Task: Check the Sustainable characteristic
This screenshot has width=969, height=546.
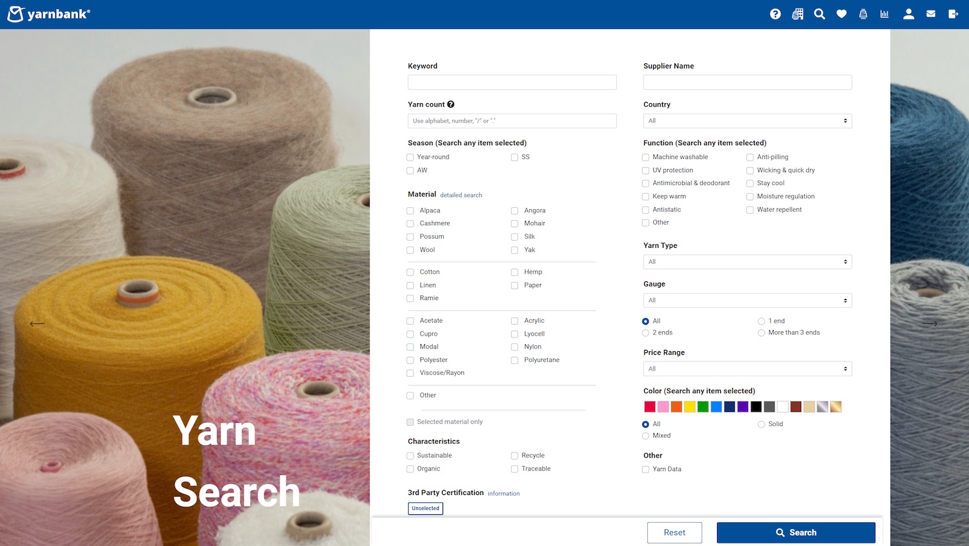Action: pos(410,456)
